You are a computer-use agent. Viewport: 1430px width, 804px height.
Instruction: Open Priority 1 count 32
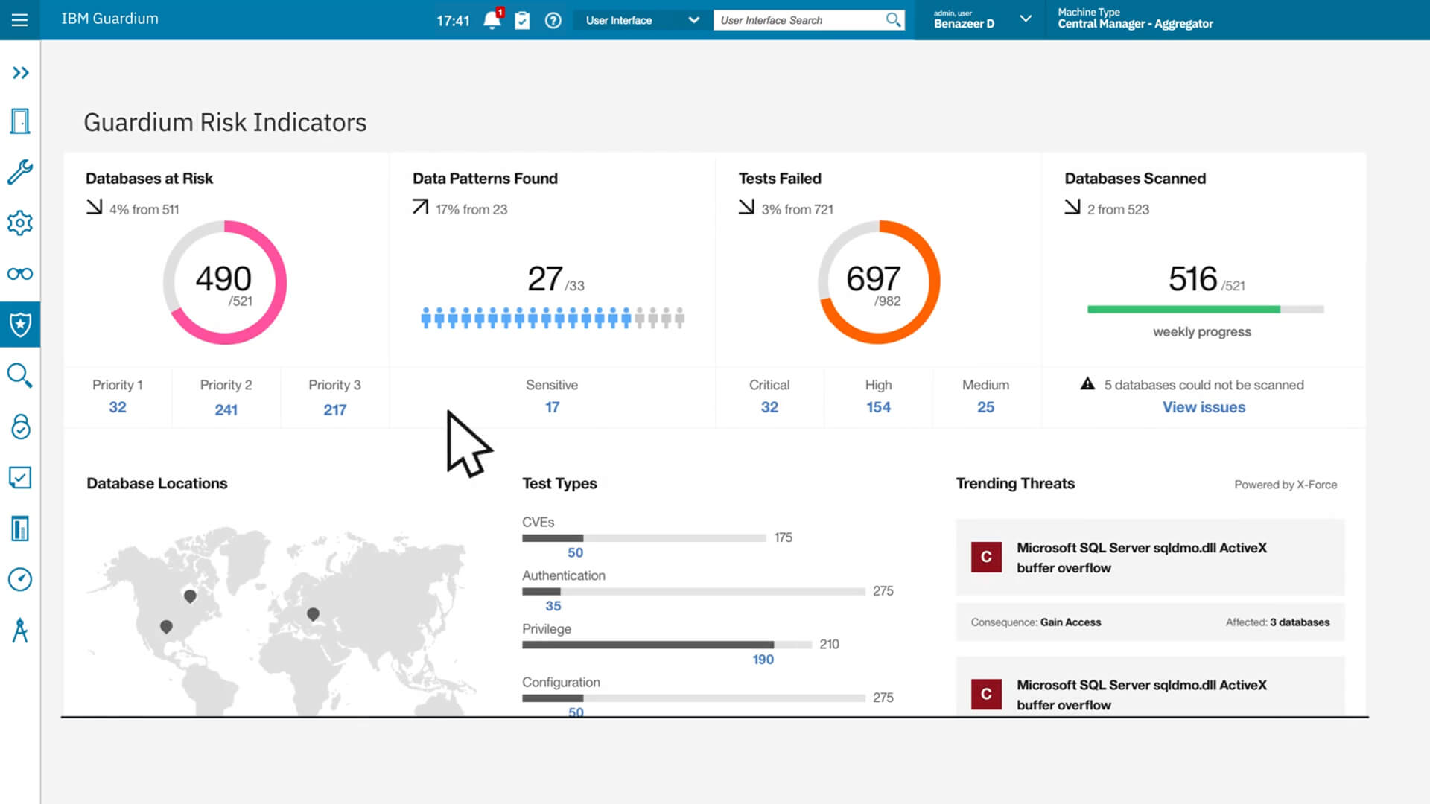click(x=118, y=407)
